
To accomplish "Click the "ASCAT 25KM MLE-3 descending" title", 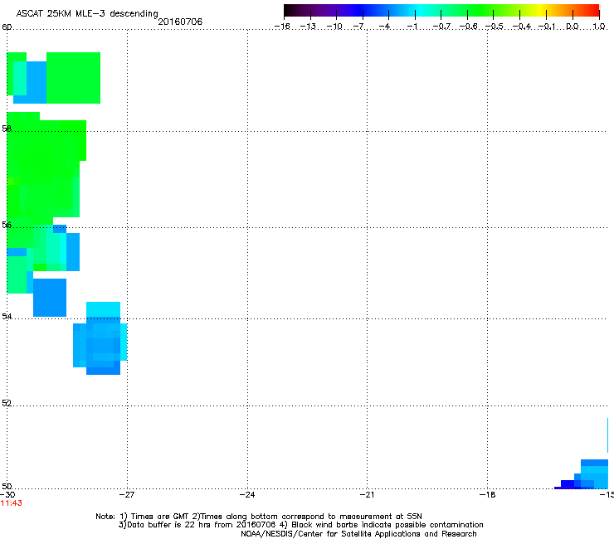I will (87, 14).
